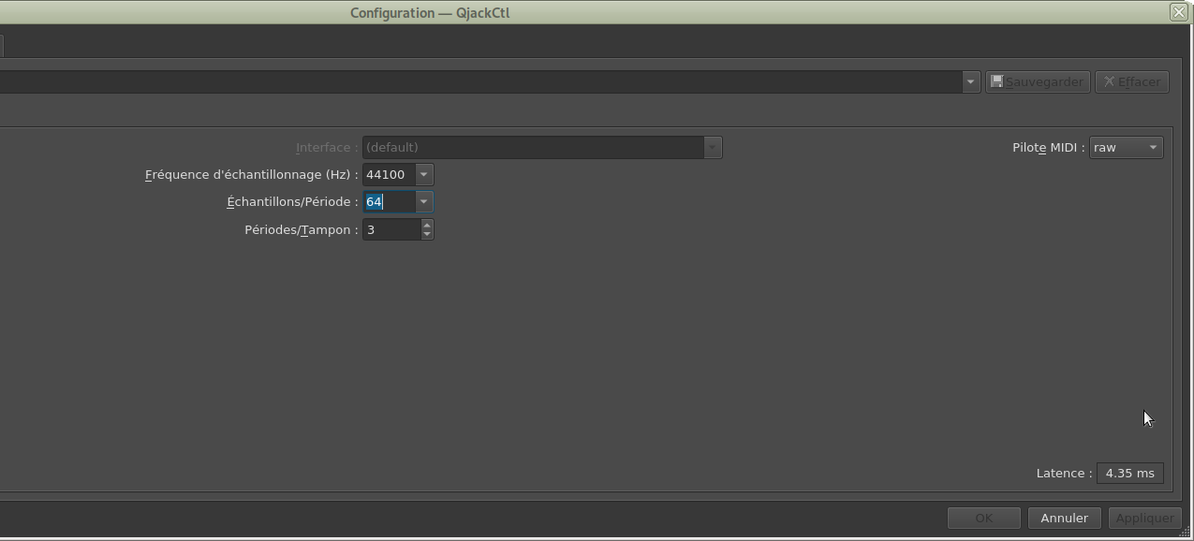The height and width of the screenshot is (541, 1194).
Task: Click the Annuler button
Action: pyautogui.click(x=1064, y=518)
